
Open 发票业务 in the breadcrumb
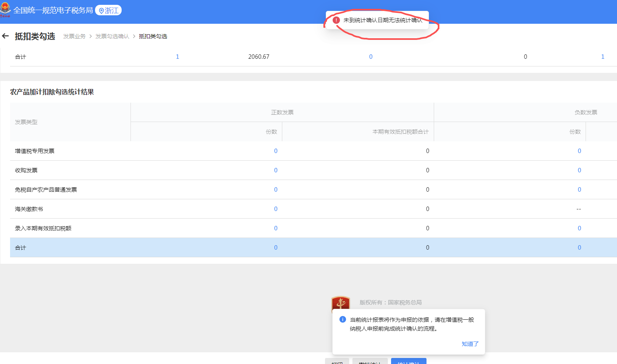click(75, 36)
